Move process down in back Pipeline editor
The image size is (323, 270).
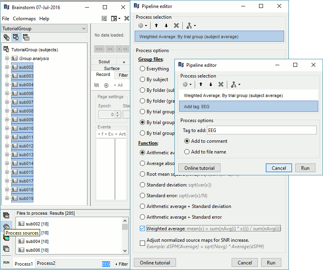[x=166, y=25]
